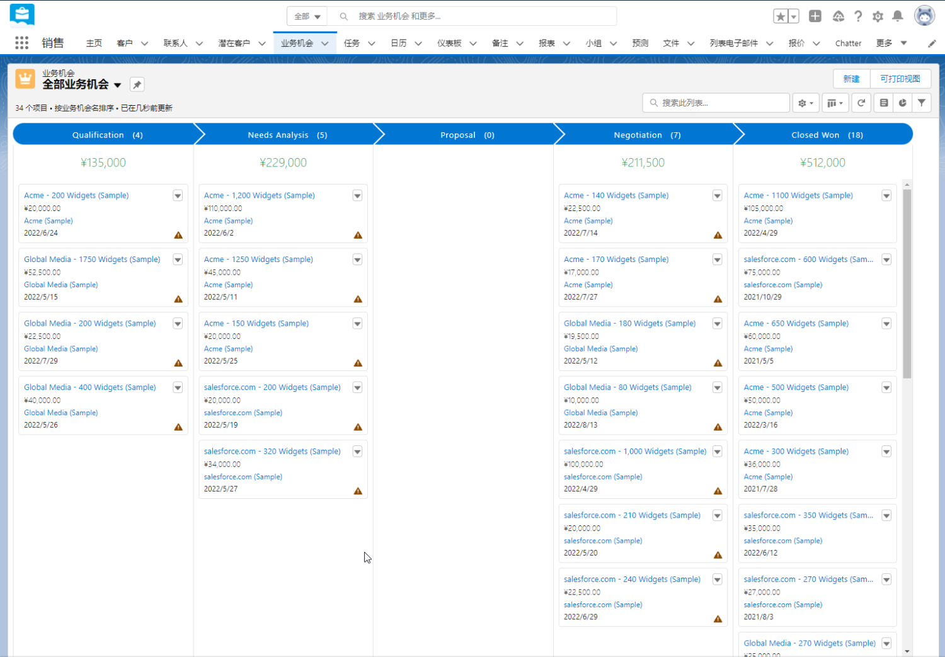Image resolution: width=945 pixels, height=657 pixels.
Task: Expand the 业务机会 tab chevron
Action: coord(324,43)
